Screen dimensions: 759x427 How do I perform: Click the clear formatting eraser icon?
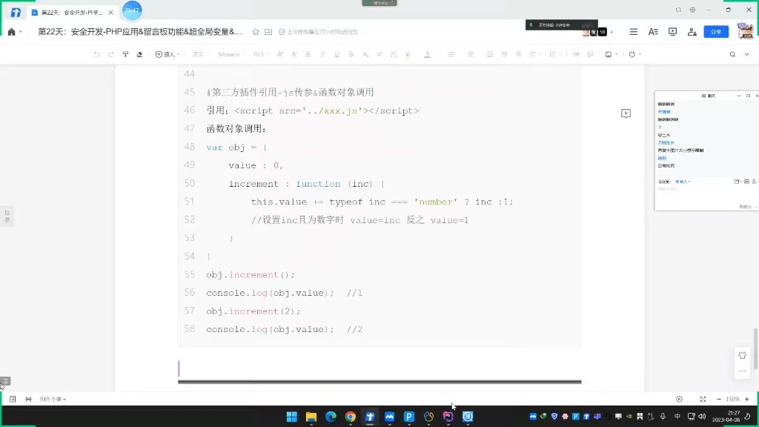pos(139,54)
